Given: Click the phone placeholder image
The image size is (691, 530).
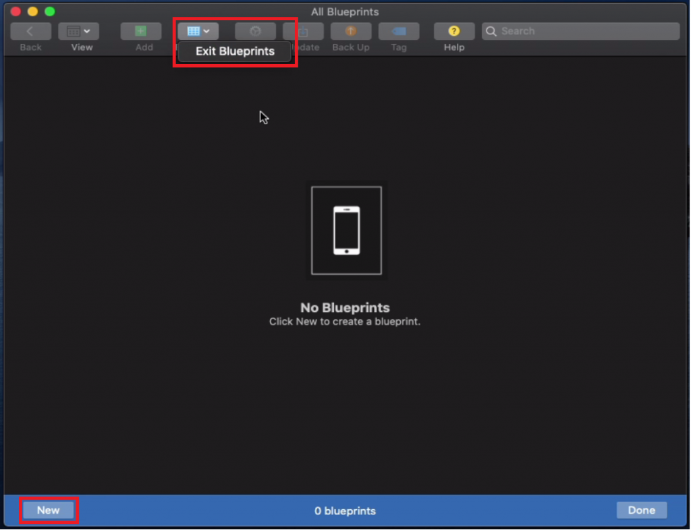Looking at the screenshot, I should [x=346, y=231].
